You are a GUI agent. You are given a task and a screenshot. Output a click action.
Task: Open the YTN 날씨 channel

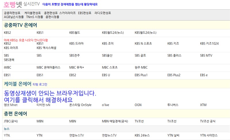(173, 135)
